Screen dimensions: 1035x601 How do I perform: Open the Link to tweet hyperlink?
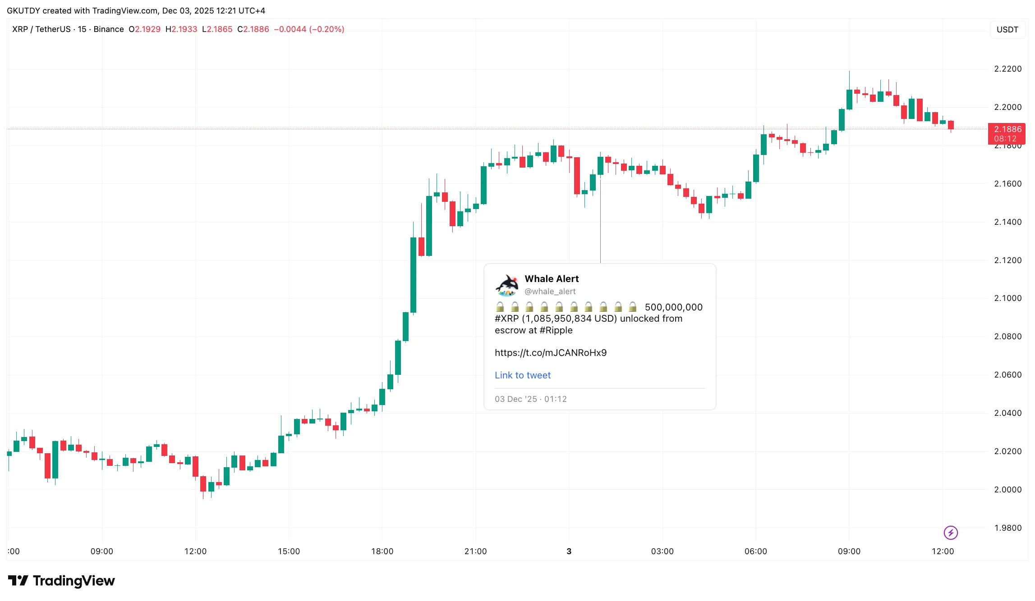tap(522, 375)
